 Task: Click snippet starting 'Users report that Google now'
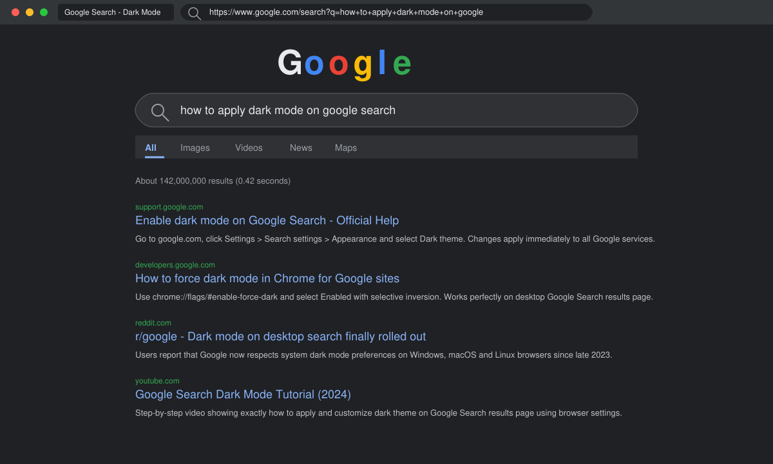click(374, 355)
